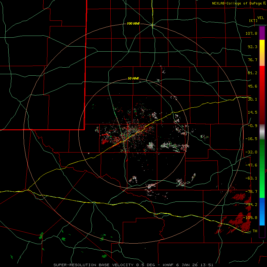The width and height of the screenshot is (267, 267).
Task: Click the 30.1 velocity scale value
Action: (x=252, y=99)
